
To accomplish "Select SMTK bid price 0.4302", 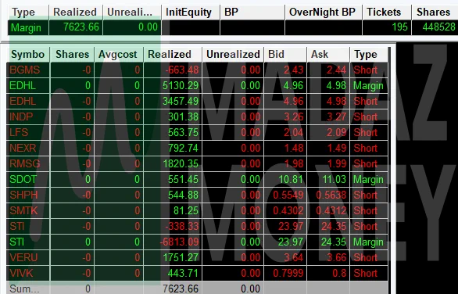I will [288, 210].
